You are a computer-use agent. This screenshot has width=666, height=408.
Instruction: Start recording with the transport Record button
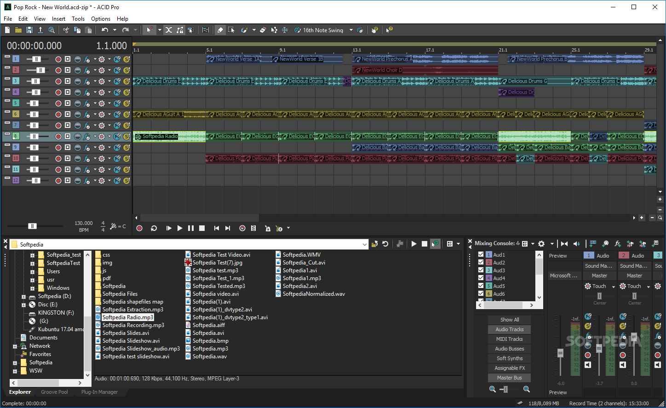pyautogui.click(x=139, y=228)
